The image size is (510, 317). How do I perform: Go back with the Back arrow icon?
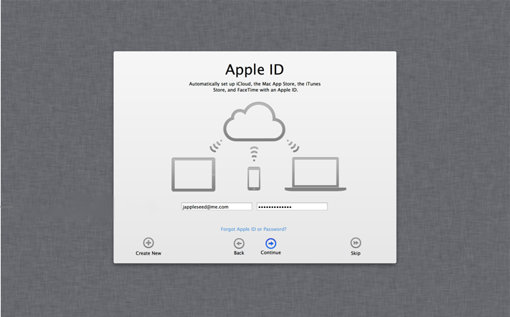(x=239, y=244)
